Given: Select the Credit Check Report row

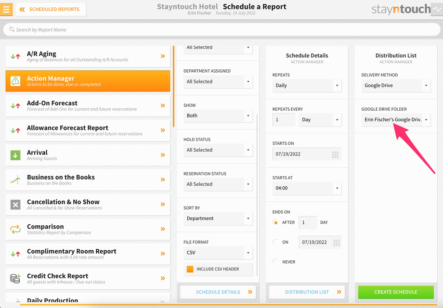Looking at the screenshot, I should pyautogui.click(x=88, y=279).
